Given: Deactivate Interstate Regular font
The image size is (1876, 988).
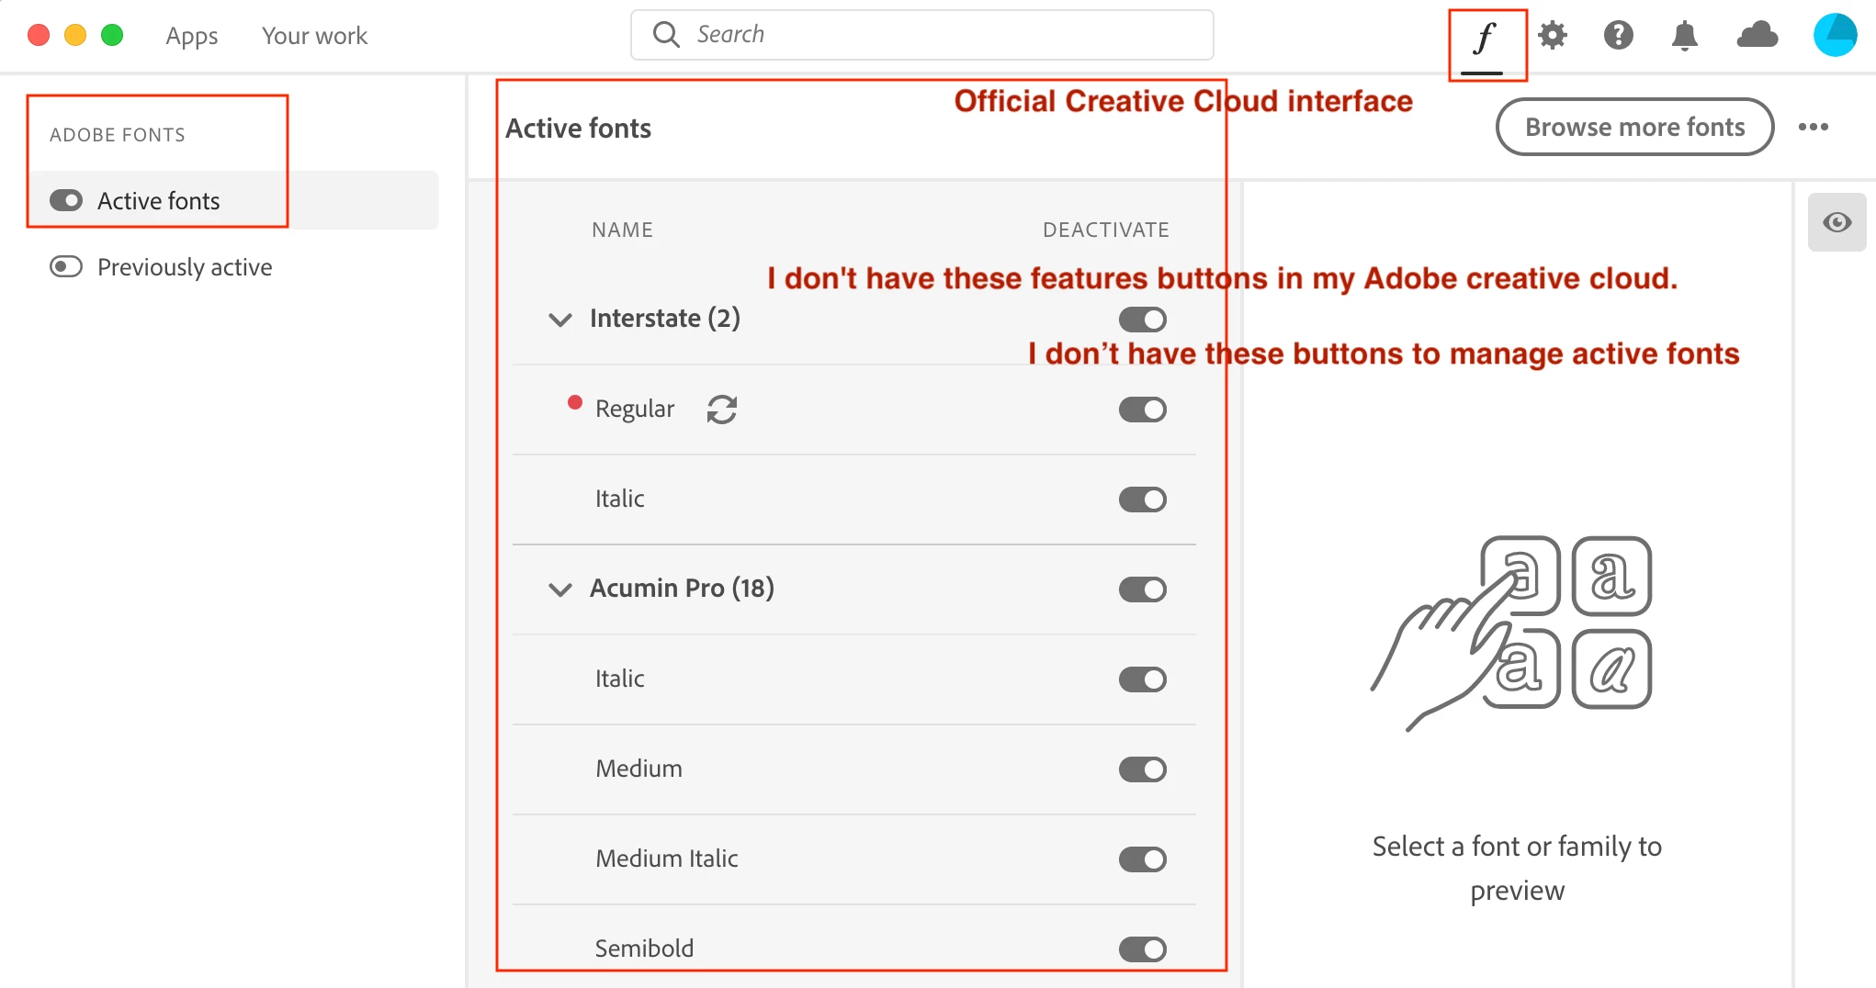Looking at the screenshot, I should (1143, 410).
